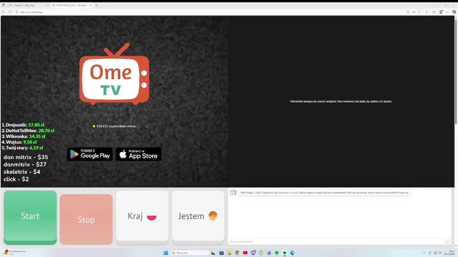Click leaderboard entry DoNotTellMee 28,70 zł
The height and width of the screenshot is (257, 458).
coord(28,131)
